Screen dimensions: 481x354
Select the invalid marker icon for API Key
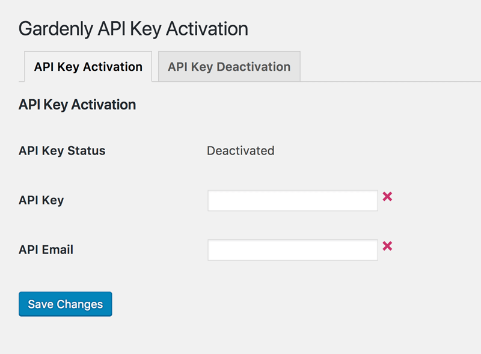pos(387,197)
